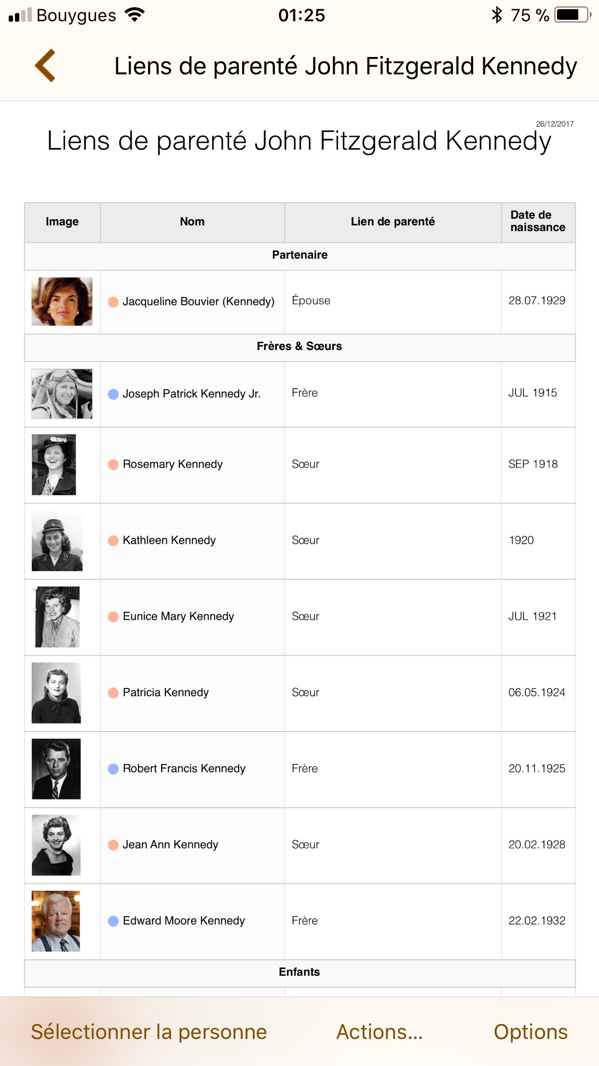Select the name Kathleen Kennedy

tap(169, 540)
